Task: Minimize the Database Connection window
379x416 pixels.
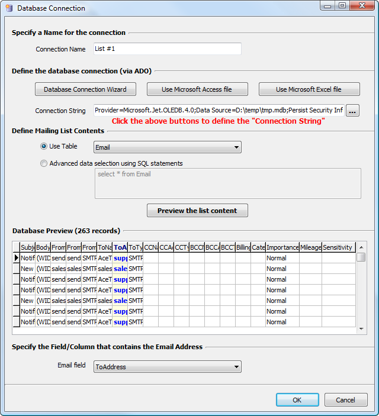Action: point(327,5)
